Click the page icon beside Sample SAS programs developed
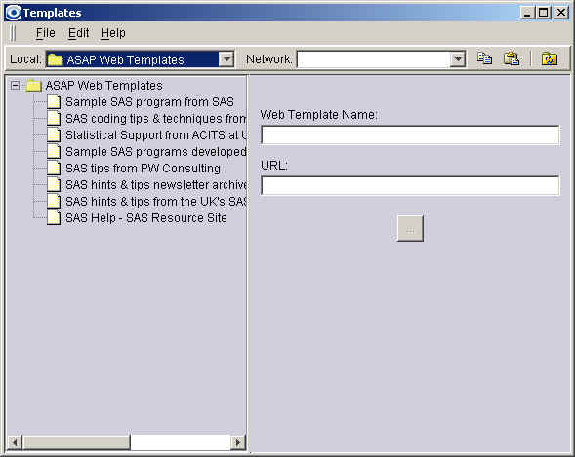 [54, 151]
